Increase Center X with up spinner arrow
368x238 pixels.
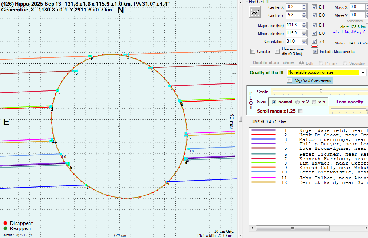point(304,6)
